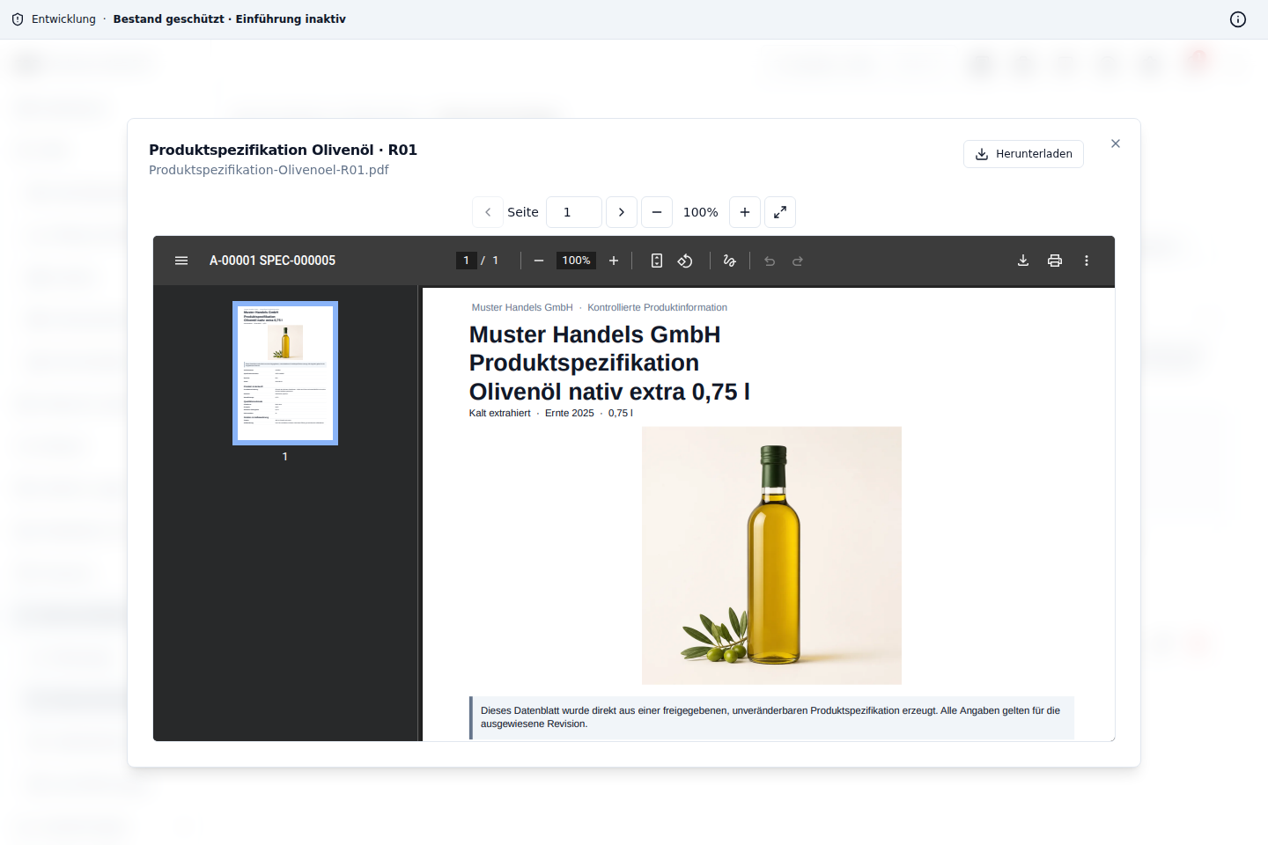
Task: Click the Dieses Datenblatt notice paragraph
Action: 770,717
